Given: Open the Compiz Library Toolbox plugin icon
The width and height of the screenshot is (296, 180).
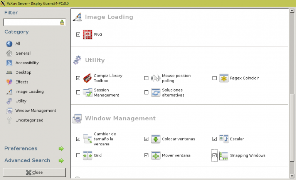Looking at the screenshot, I should click(87, 78).
